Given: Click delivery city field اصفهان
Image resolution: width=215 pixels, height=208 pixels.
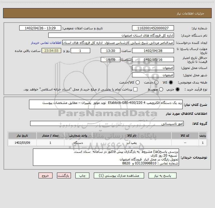Looking at the screenshot, I should click(x=153, y=75).
